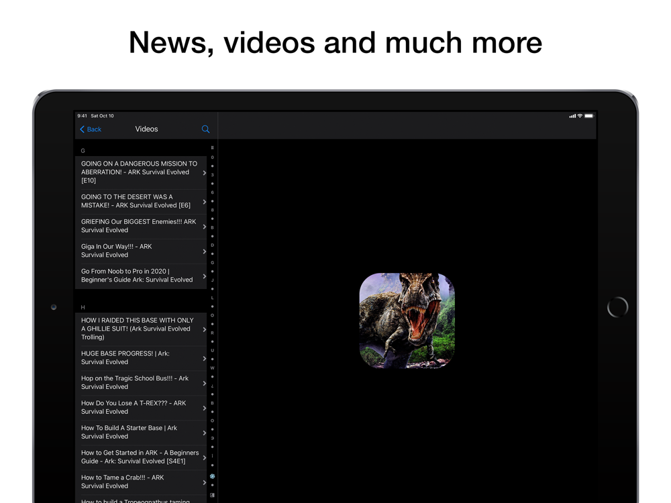Open 'How to Get Started in ARK' video
Image resolution: width=671 pixels, height=503 pixels.
141,457
